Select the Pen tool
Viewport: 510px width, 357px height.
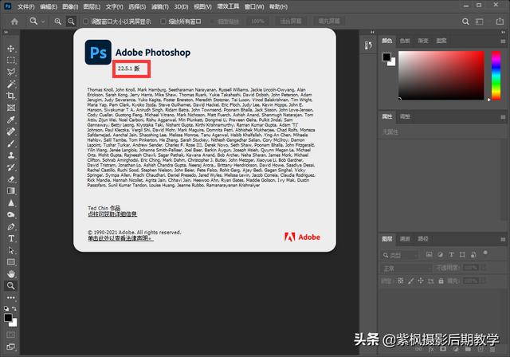point(10,226)
